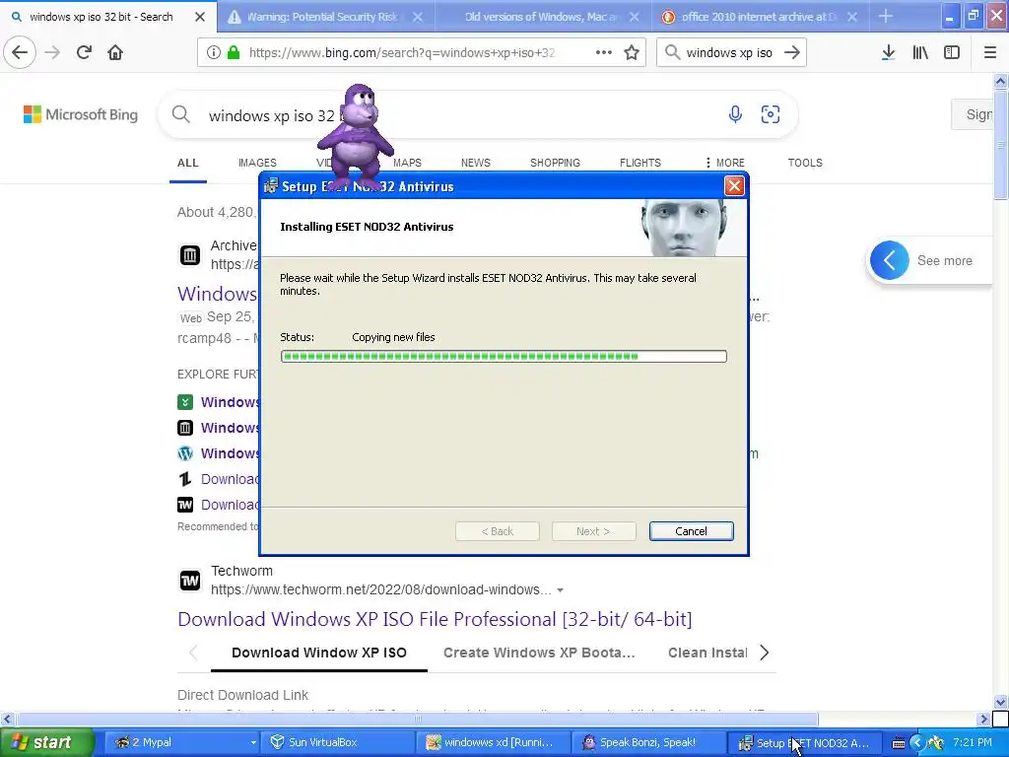This screenshot has height=757, width=1009.
Task: Reload the Bing search page
Action: point(85,52)
